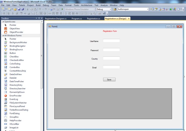The width and height of the screenshot is (186, 131).
Task: Choose GroupBox in the Toolbox list
Action: (14, 117)
